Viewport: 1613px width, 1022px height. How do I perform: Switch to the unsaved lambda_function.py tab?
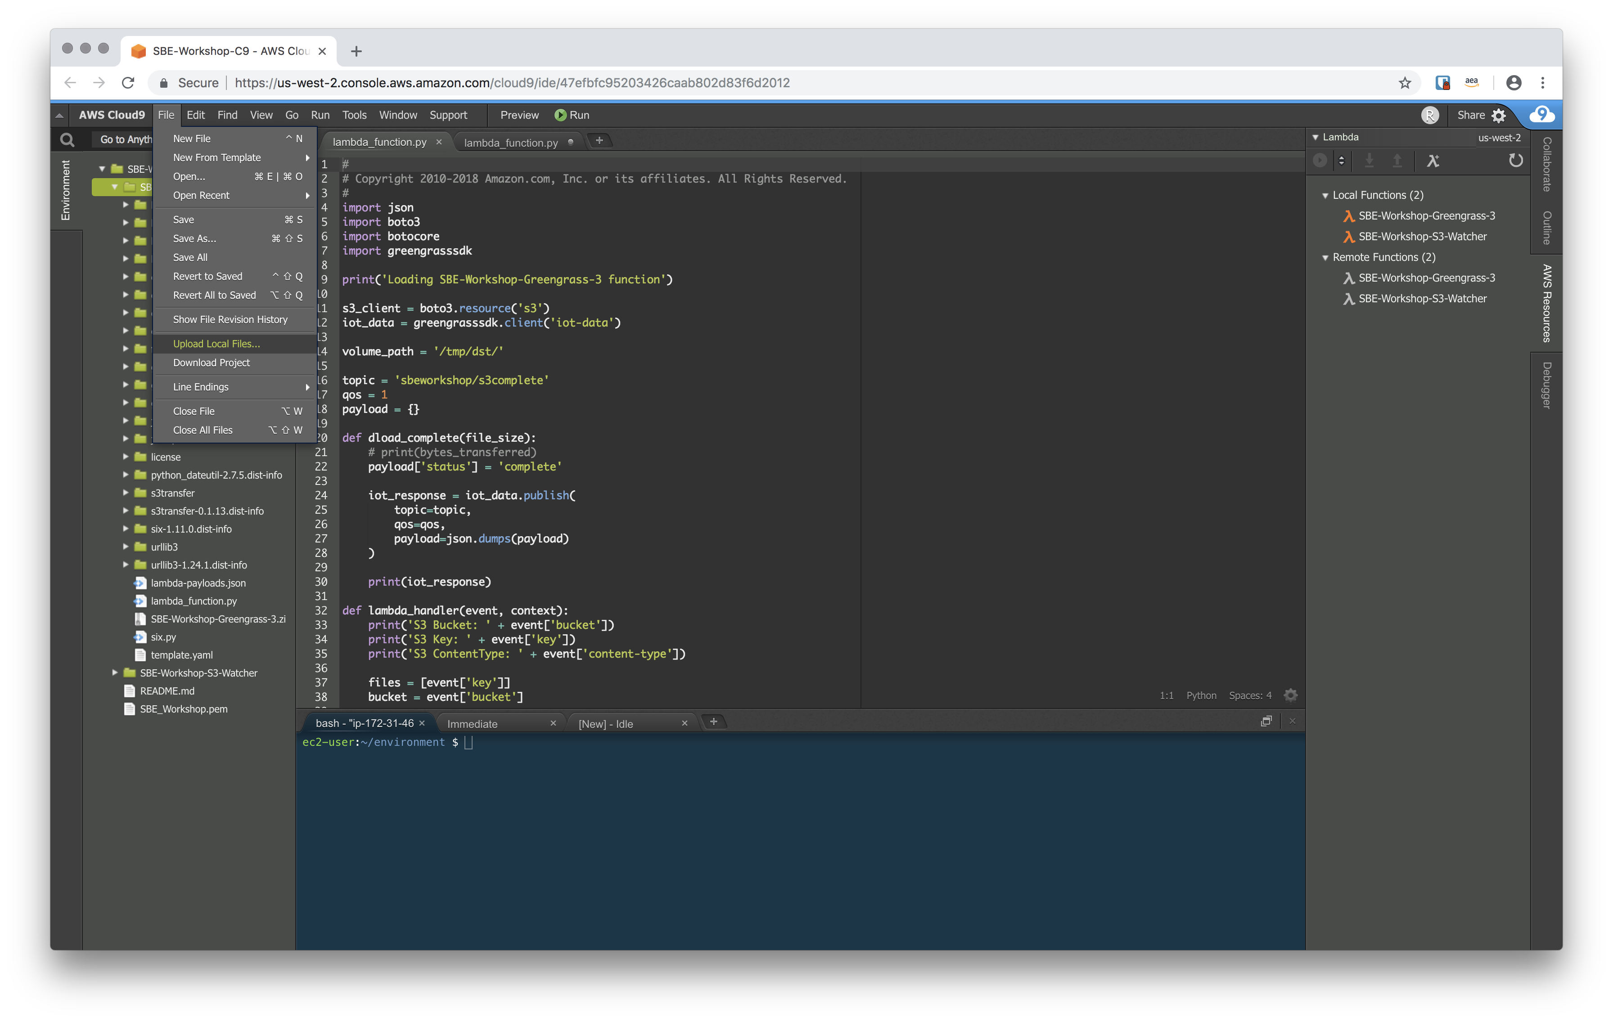click(511, 143)
